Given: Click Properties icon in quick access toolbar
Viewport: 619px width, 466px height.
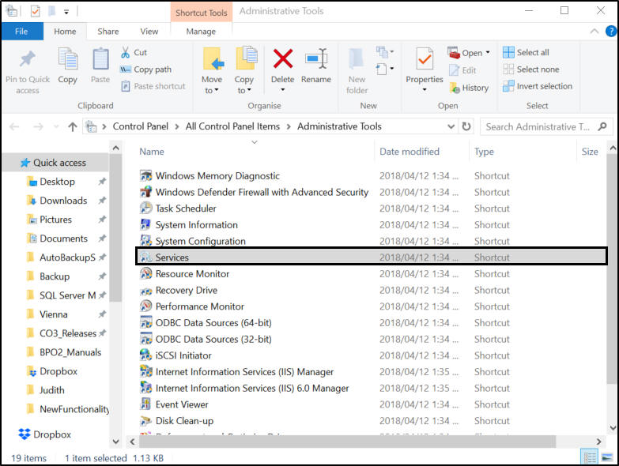Looking at the screenshot, I should point(35,10).
